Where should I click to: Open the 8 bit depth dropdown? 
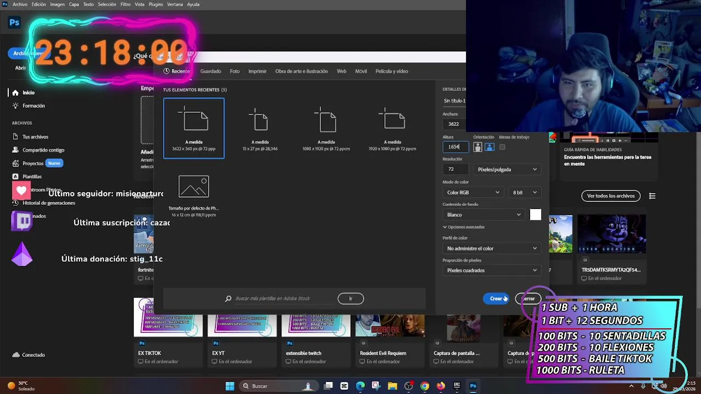click(x=525, y=193)
